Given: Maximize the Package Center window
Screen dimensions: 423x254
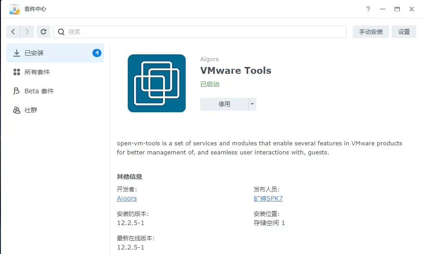Looking at the screenshot, I should tap(397, 9).
